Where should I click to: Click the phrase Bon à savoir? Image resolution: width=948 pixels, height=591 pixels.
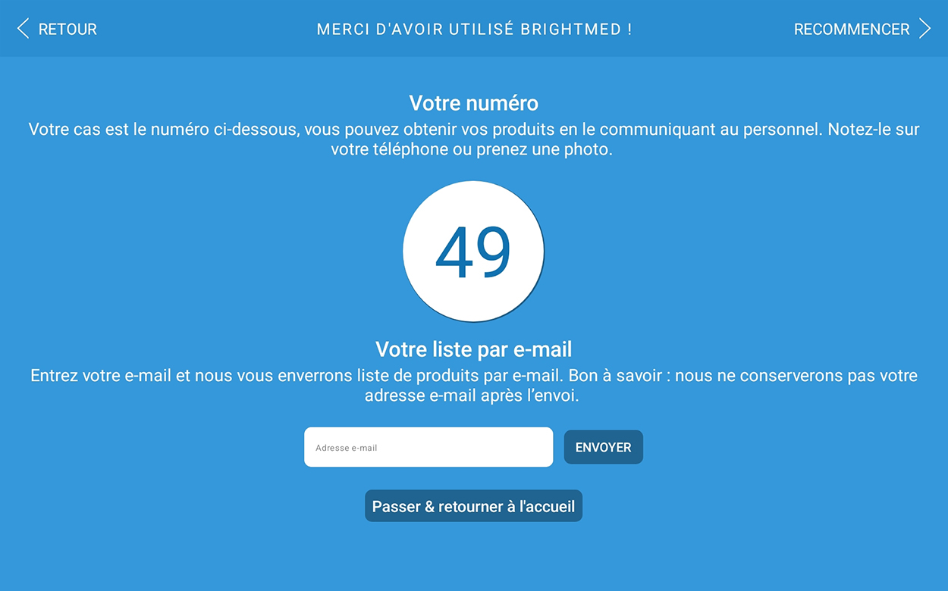tap(616, 376)
